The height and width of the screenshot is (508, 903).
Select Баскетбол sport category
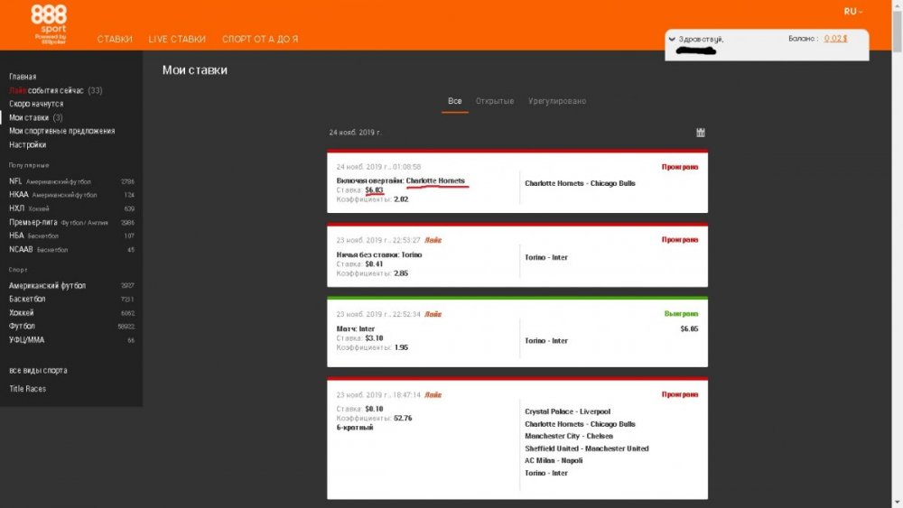click(x=71, y=300)
